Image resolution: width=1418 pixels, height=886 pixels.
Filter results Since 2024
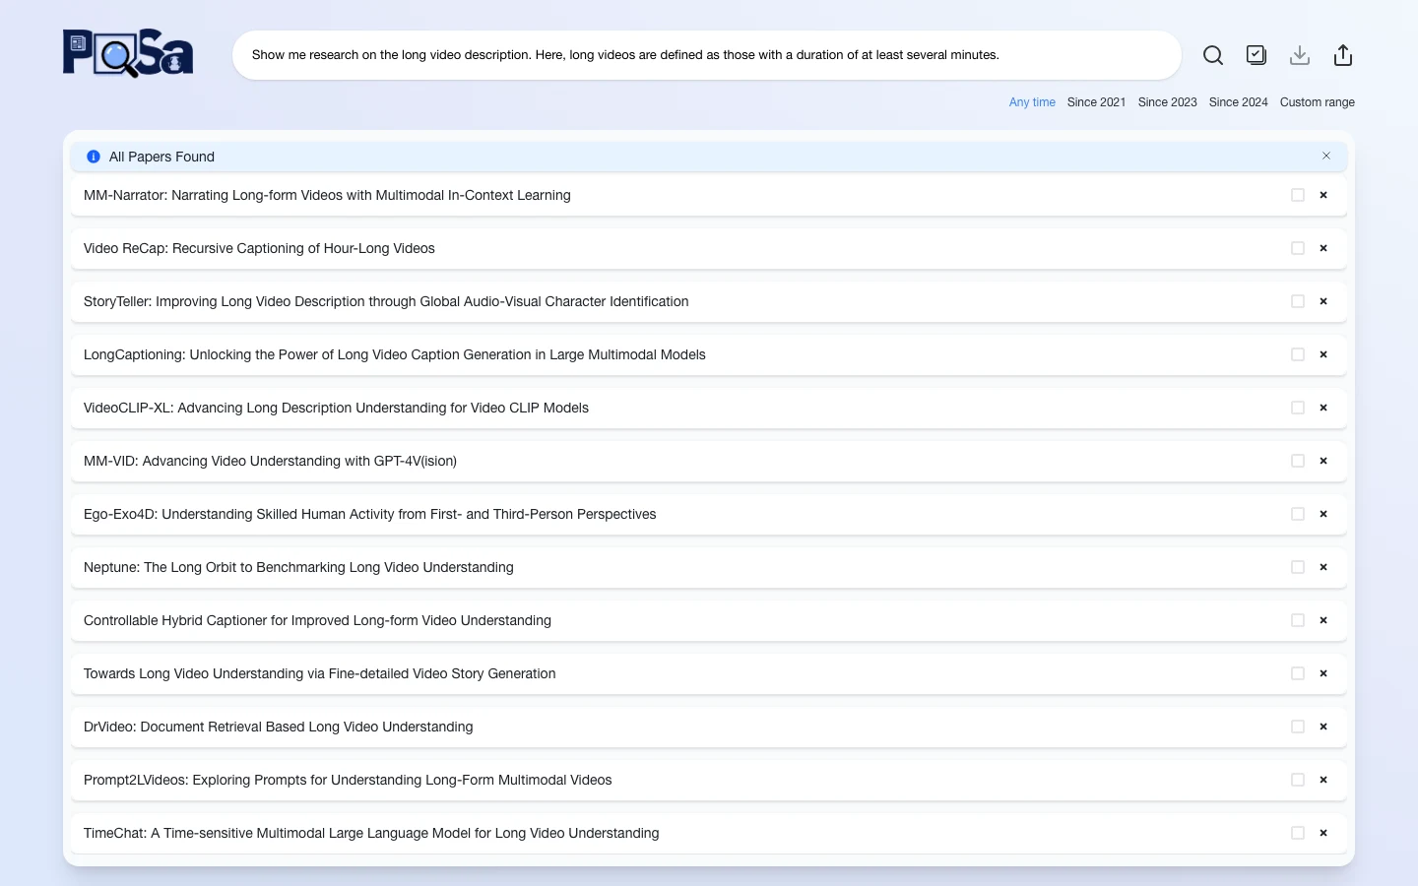coord(1238,102)
